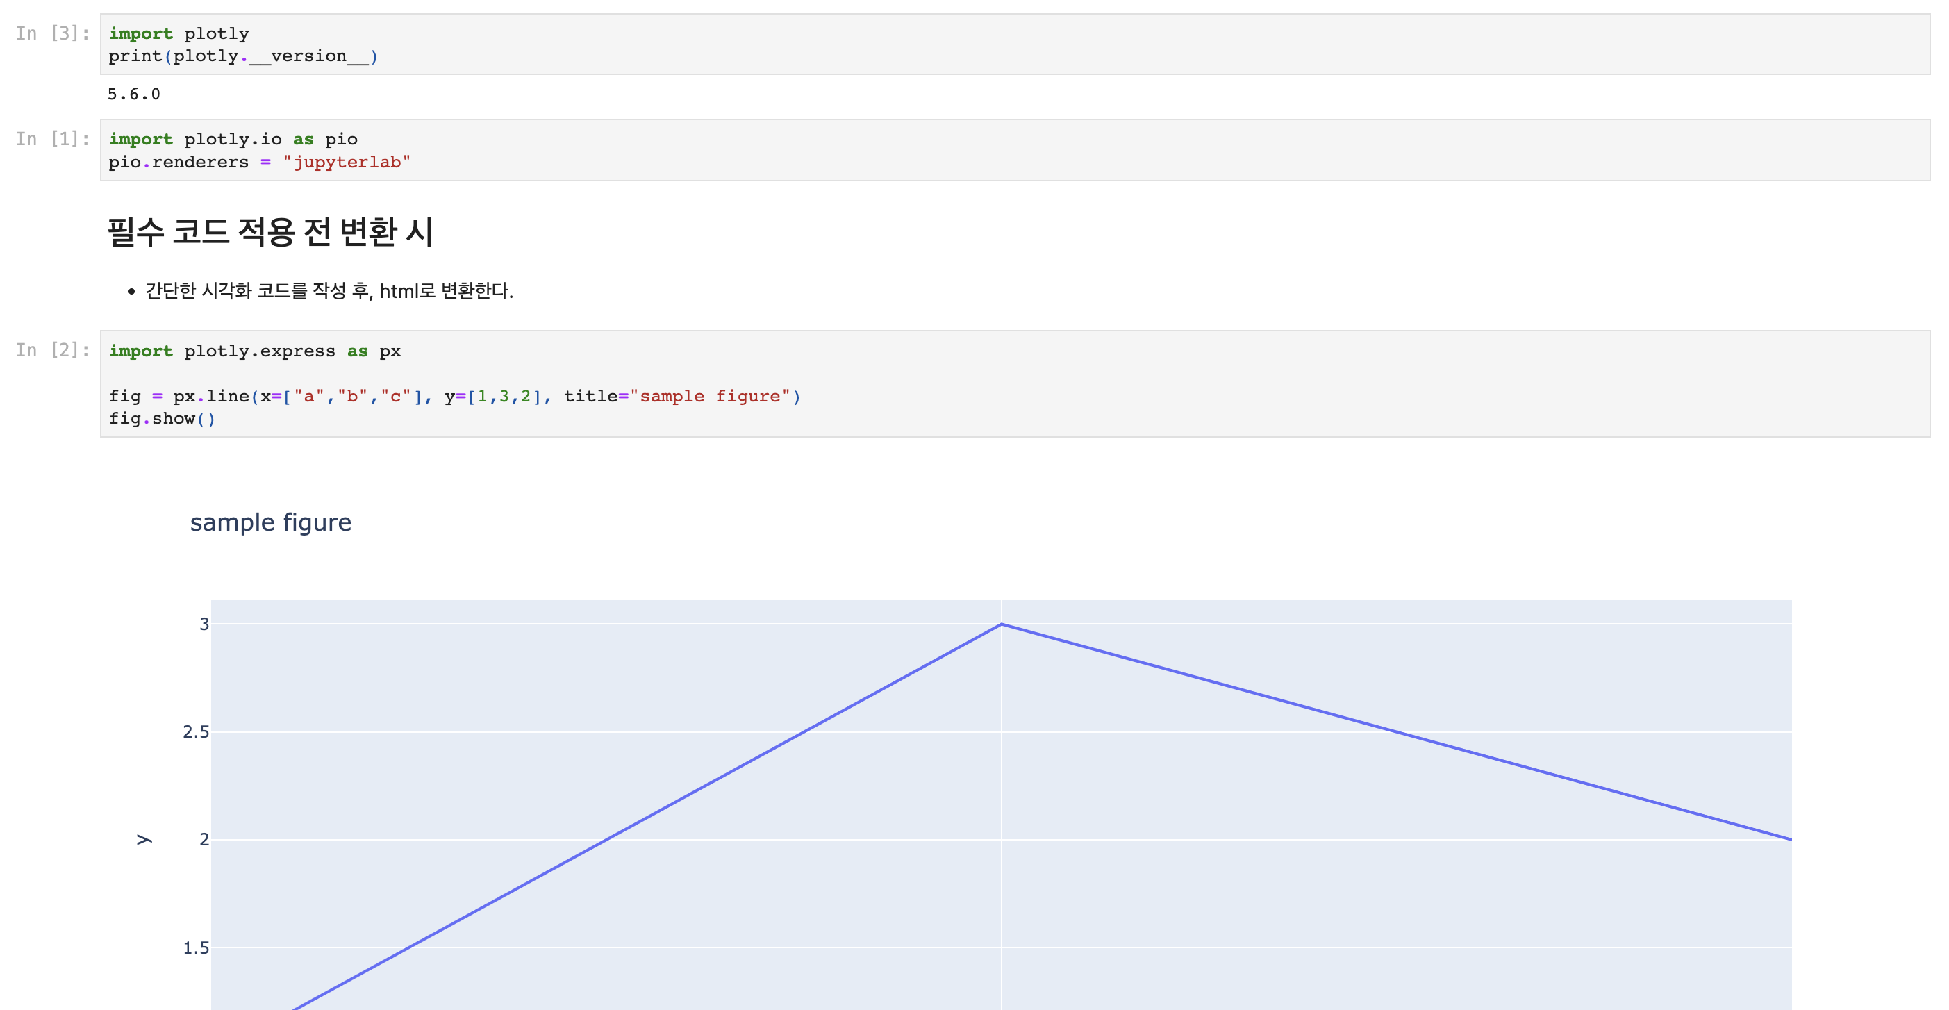This screenshot has width=1949, height=1010.
Task: Click the 'In [3]:' cell prompt
Action: (53, 33)
